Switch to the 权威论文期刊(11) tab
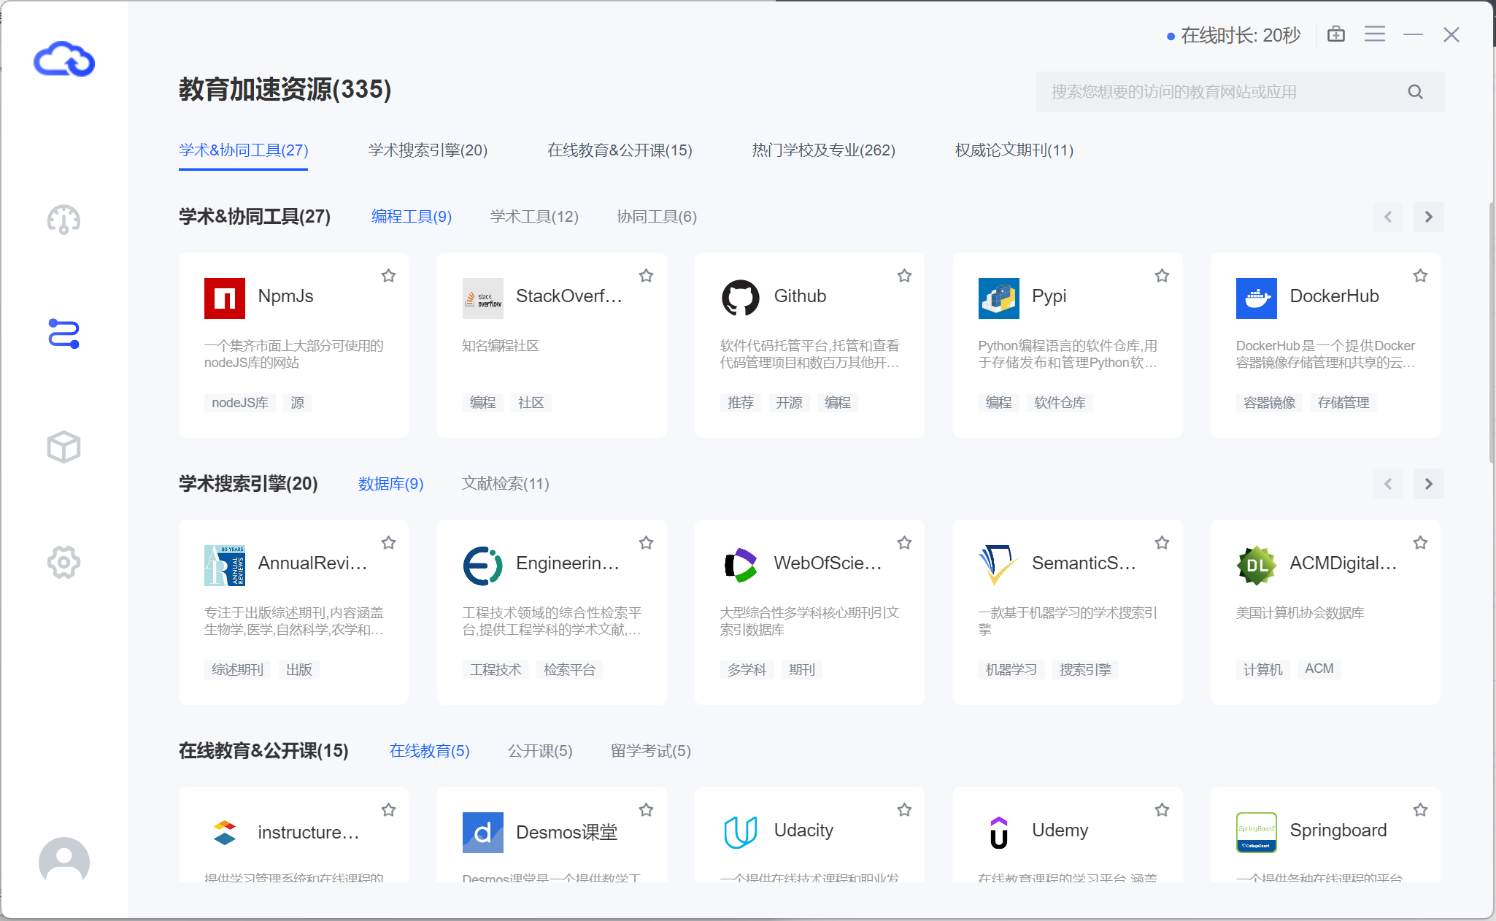 pyautogui.click(x=1014, y=150)
